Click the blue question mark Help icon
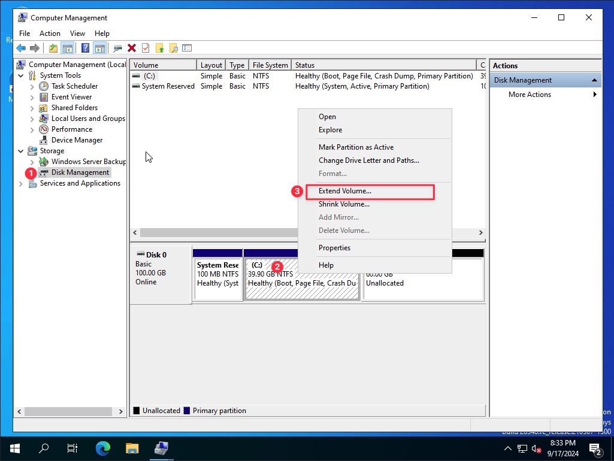The image size is (614, 461). tap(85, 48)
